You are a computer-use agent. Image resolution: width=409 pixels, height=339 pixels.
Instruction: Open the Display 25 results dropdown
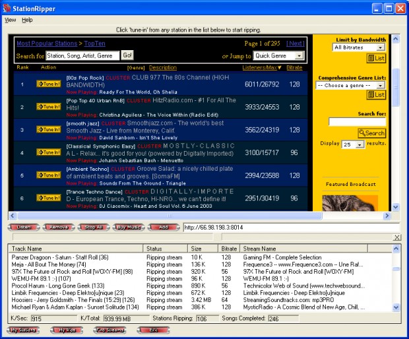[353, 144]
